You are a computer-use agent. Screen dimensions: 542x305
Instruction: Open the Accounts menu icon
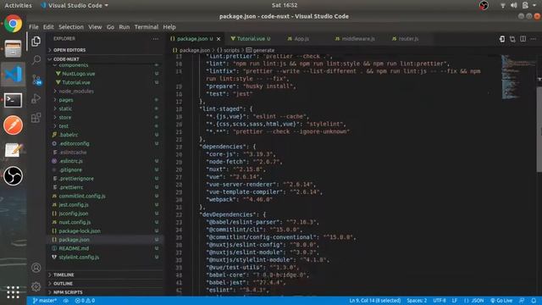click(x=36, y=268)
